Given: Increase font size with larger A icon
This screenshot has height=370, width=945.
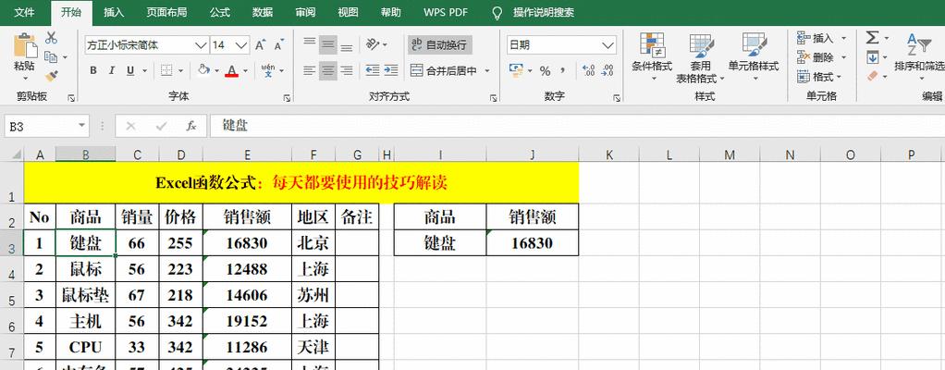Looking at the screenshot, I should pyautogui.click(x=261, y=45).
